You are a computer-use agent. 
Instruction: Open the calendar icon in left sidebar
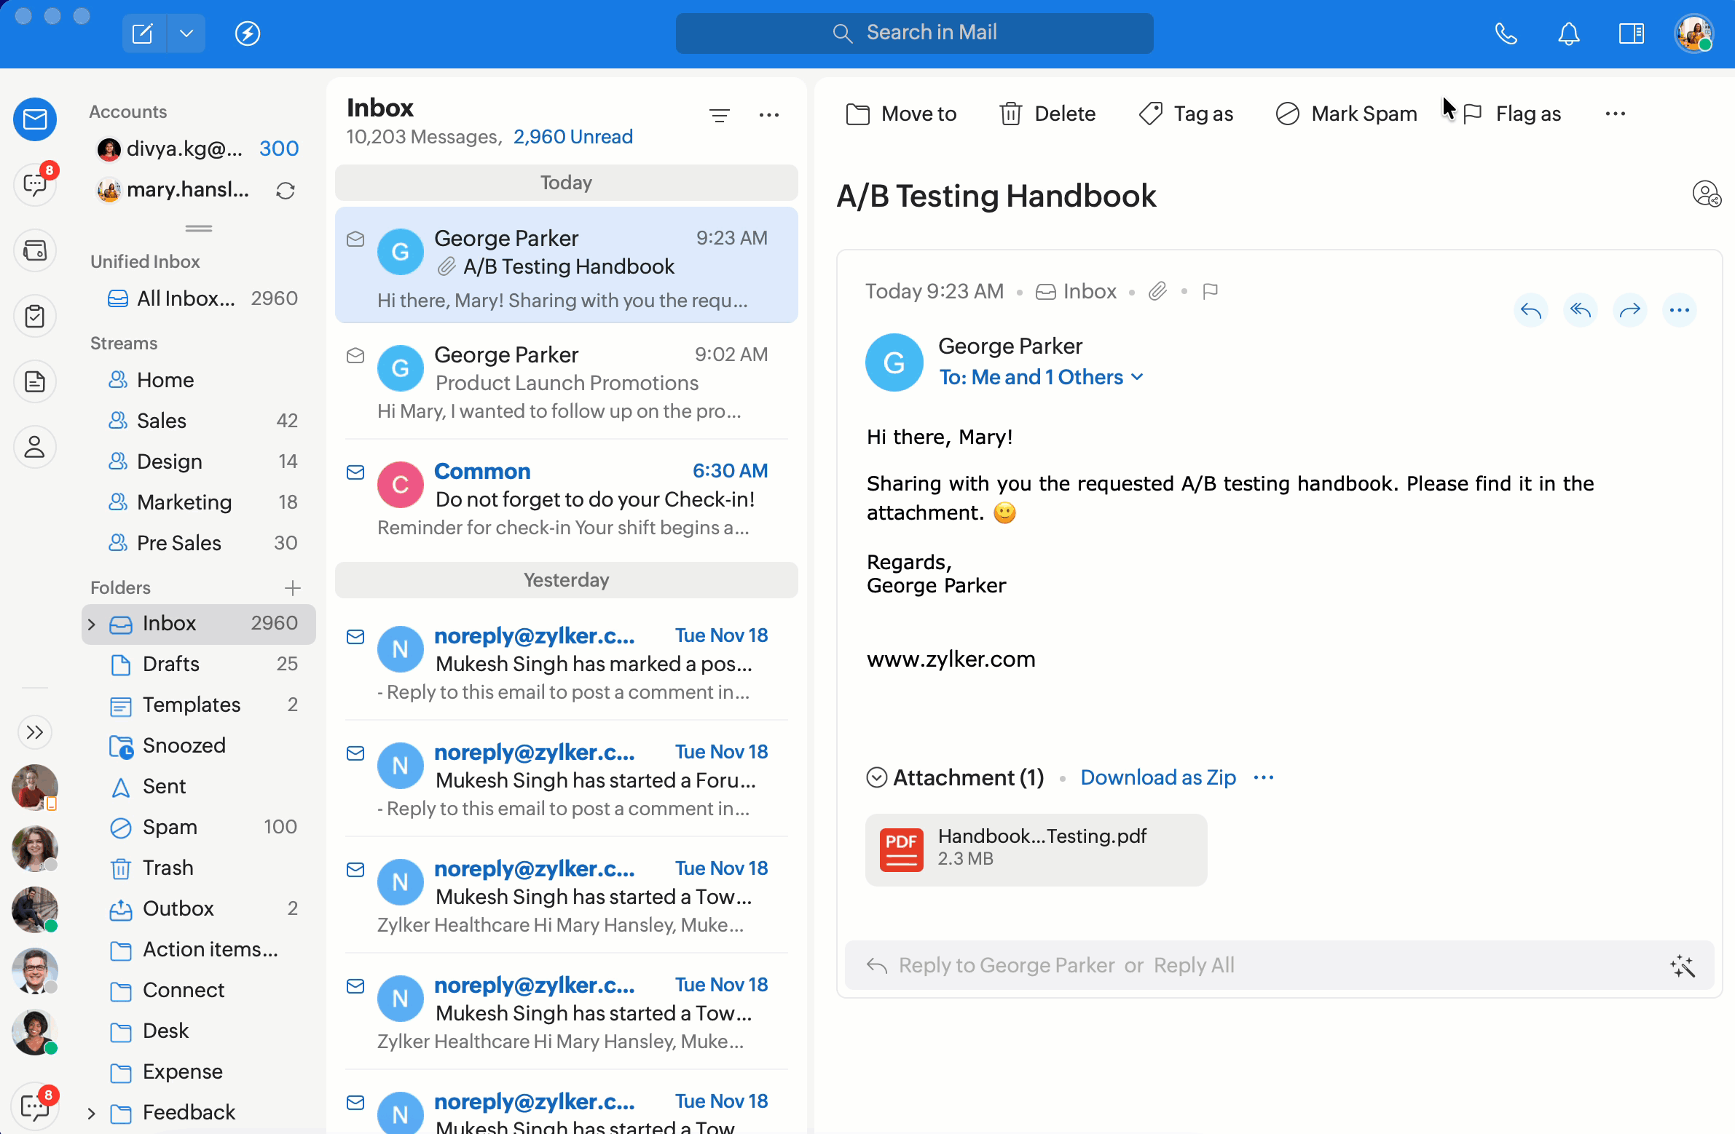tap(34, 251)
